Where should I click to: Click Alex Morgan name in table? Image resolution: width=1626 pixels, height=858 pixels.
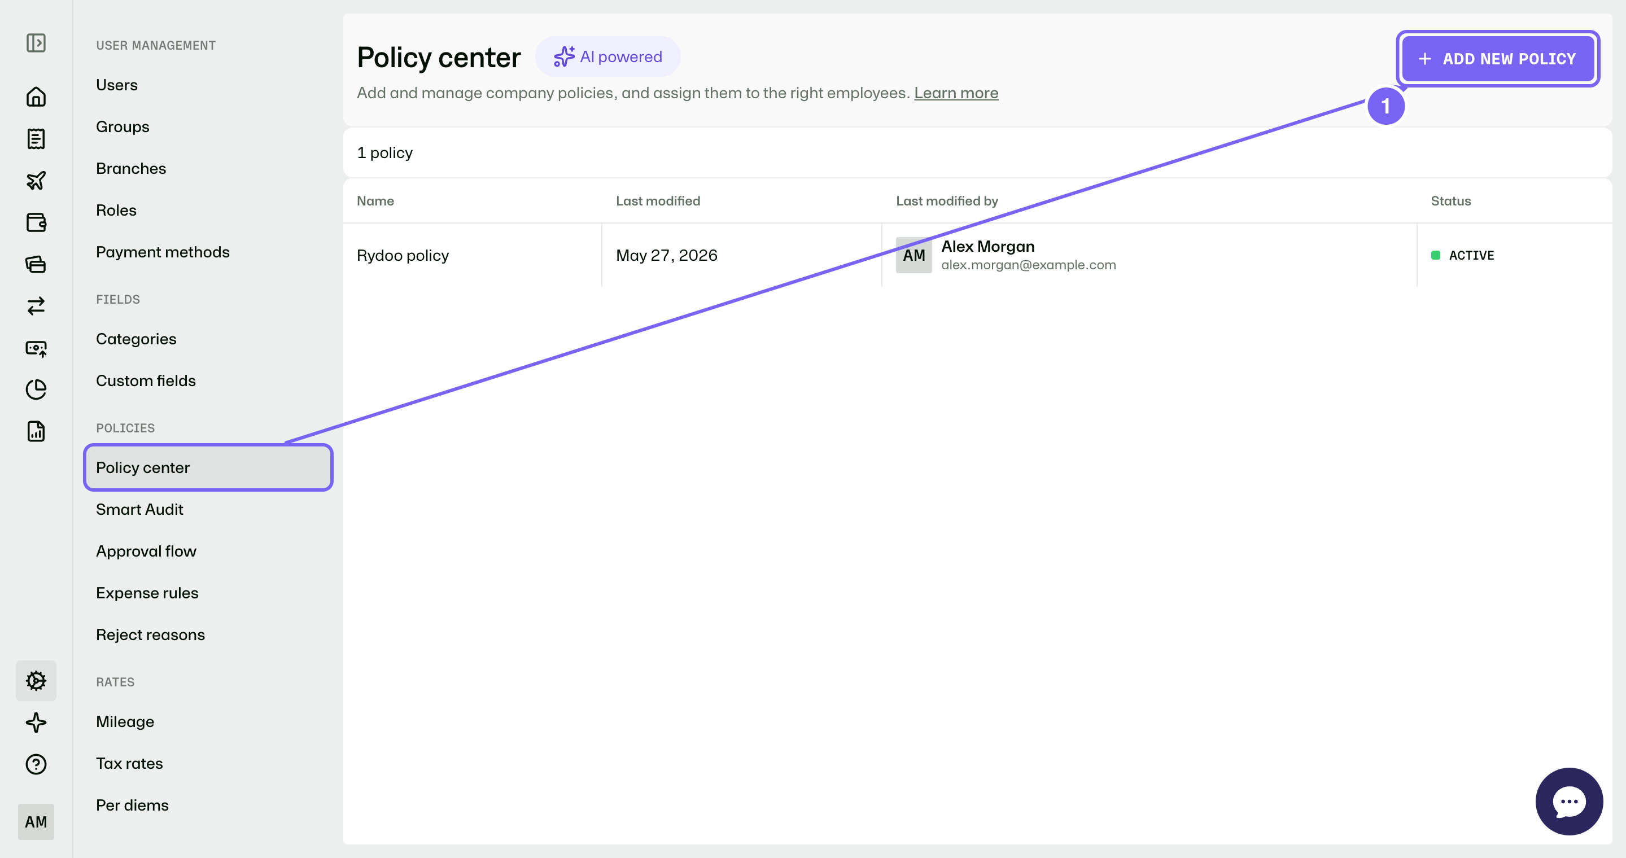(988, 246)
